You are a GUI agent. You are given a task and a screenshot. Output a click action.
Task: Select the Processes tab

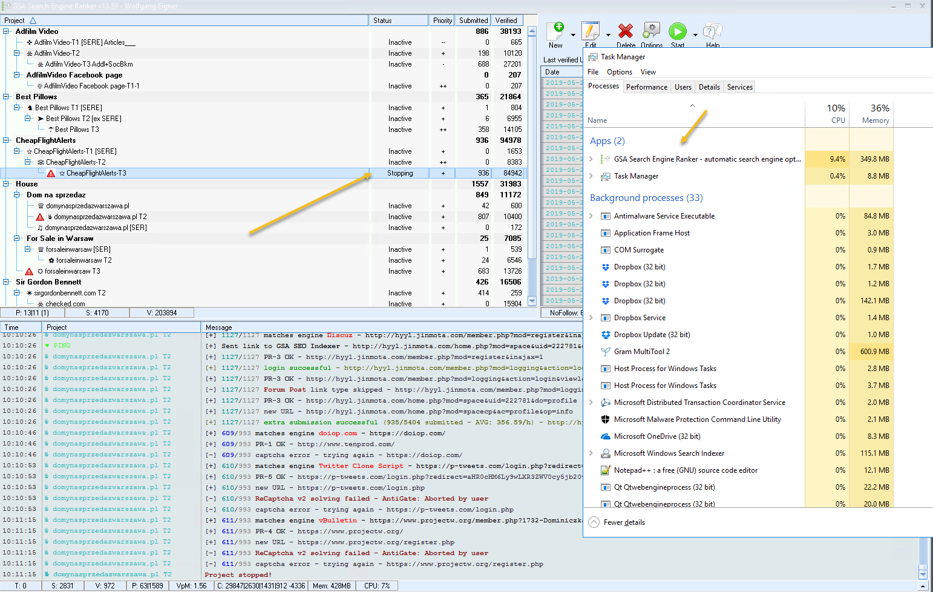click(x=603, y=86)
